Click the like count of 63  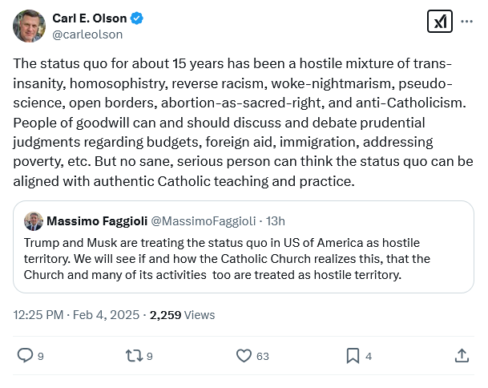tap(262, 356)
